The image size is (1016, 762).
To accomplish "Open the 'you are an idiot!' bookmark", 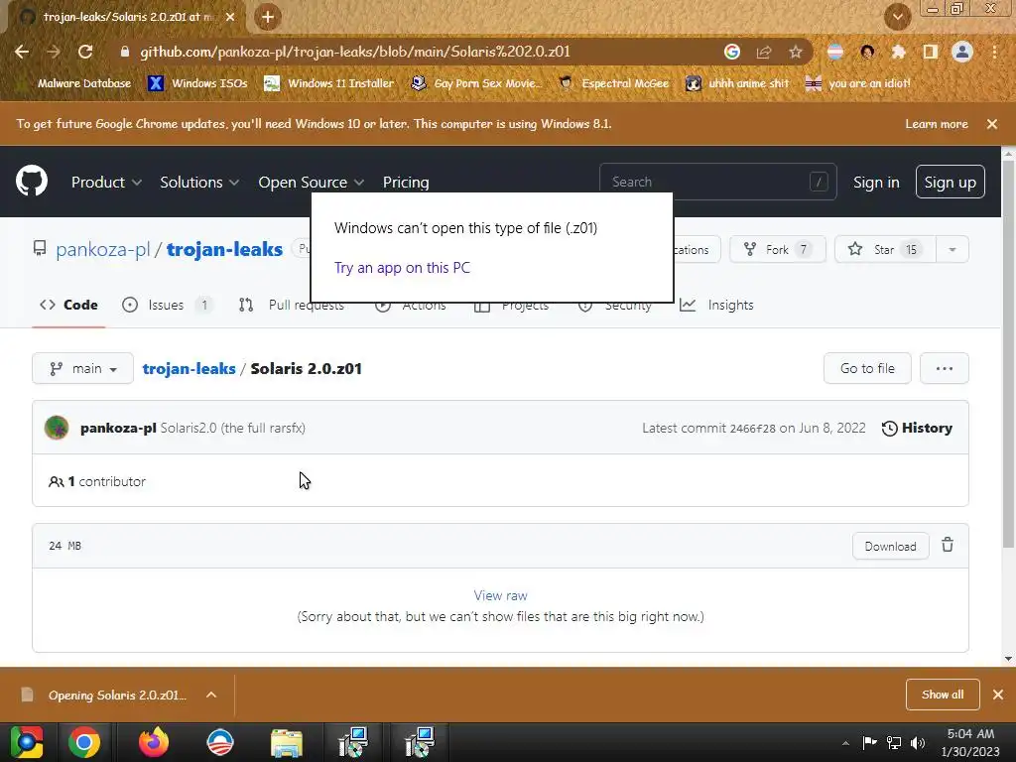I will tap(858, 83).
